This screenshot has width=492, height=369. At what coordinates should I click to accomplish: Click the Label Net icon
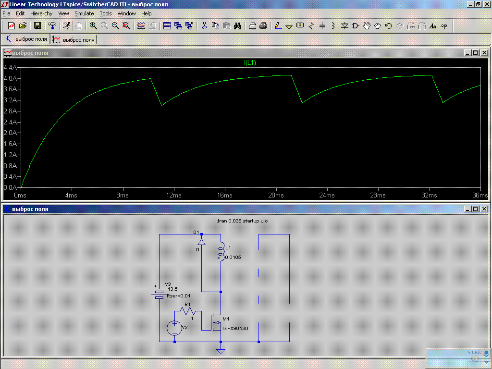pyautogui.click(x=300, y=26)
